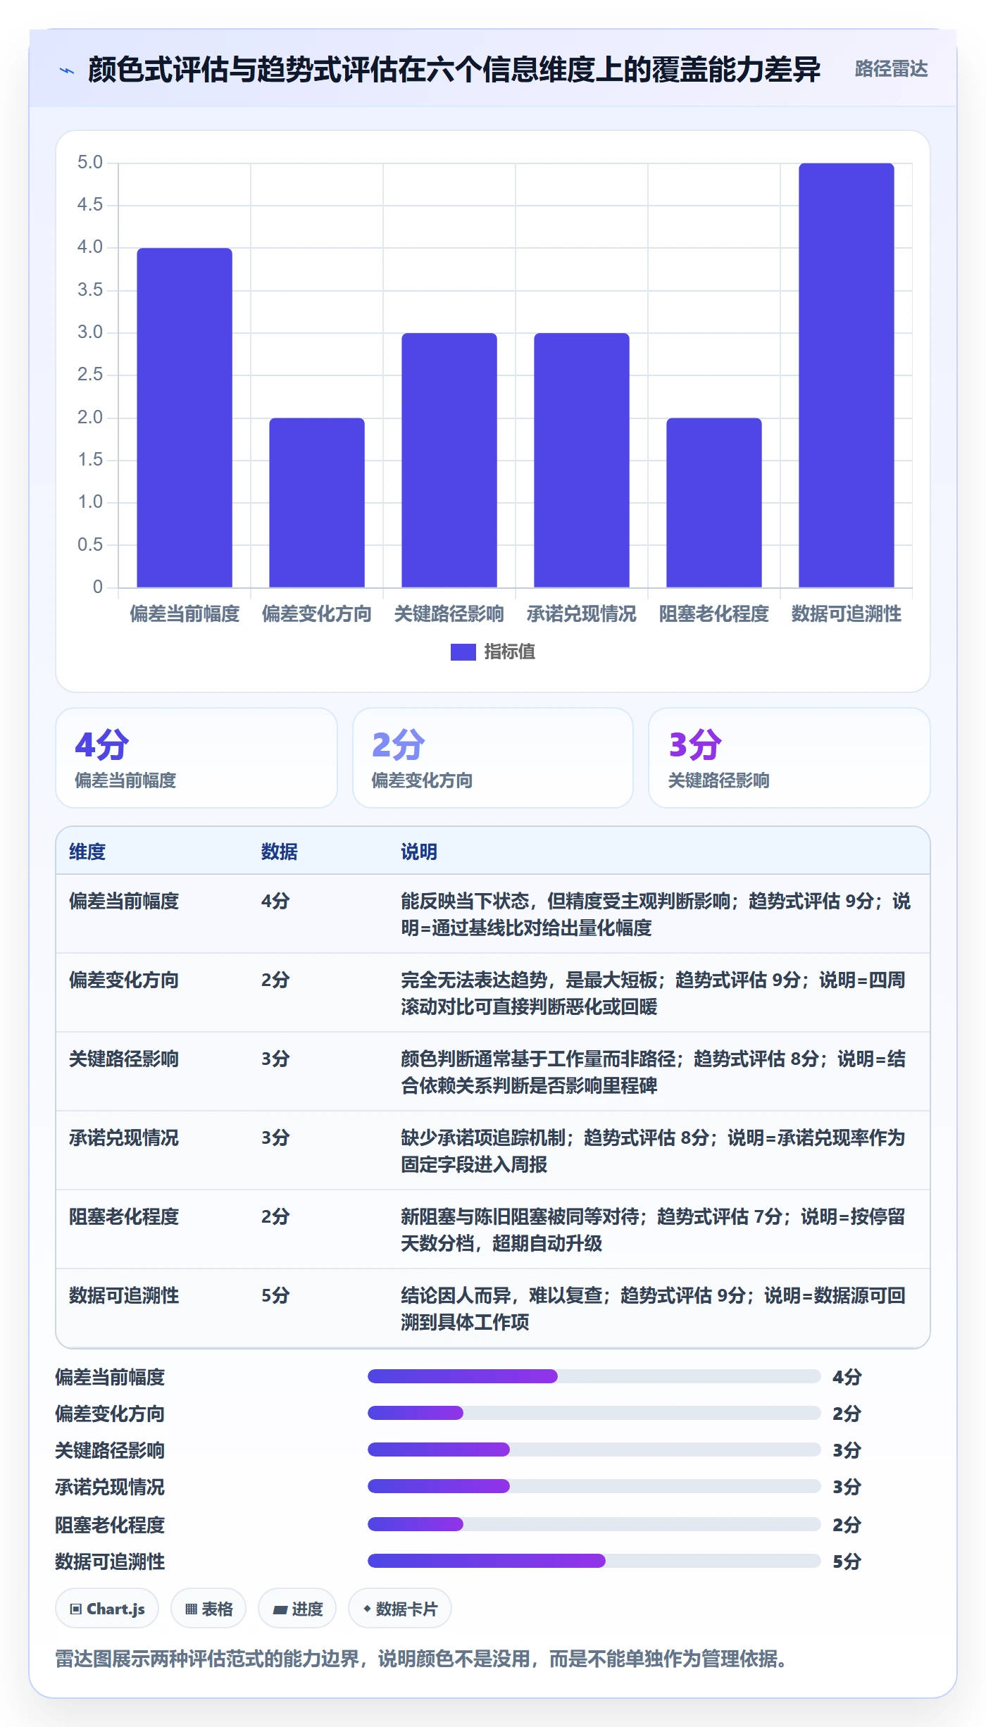
Task: Toggle the 指标值 legend color swatch
Action: coord(463,652)
